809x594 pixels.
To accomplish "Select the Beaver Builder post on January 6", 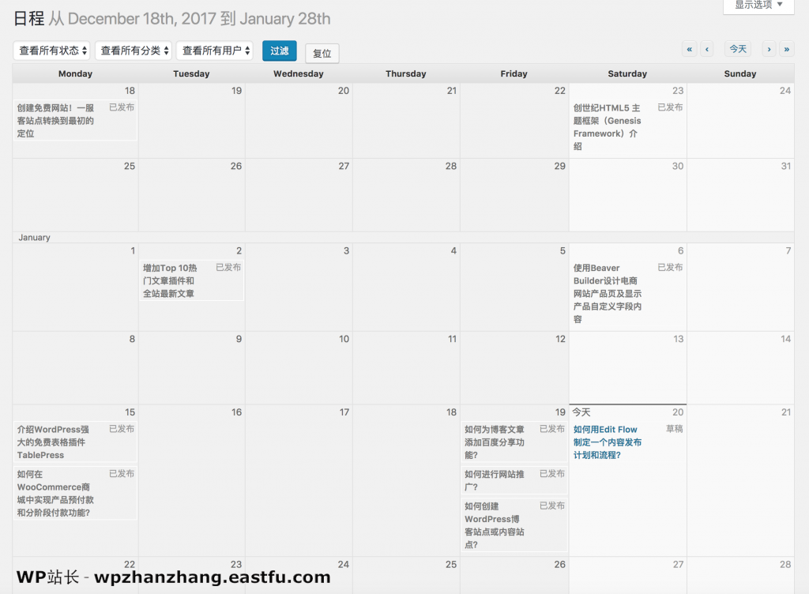I will coord(607,293).
